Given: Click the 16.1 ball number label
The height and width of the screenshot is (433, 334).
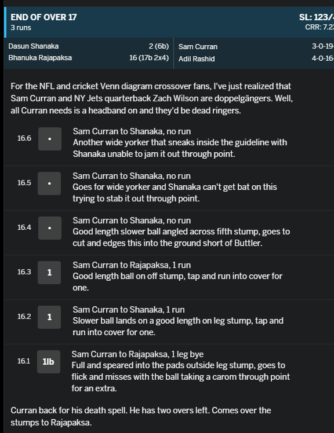Looking at the screenshot, I should (24, 361).
